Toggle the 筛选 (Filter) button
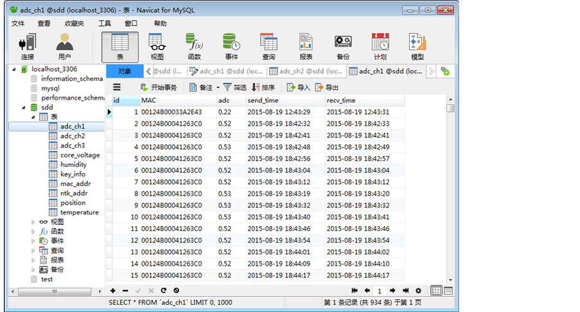Screen dimensions: 580x312 coord(234,87)
